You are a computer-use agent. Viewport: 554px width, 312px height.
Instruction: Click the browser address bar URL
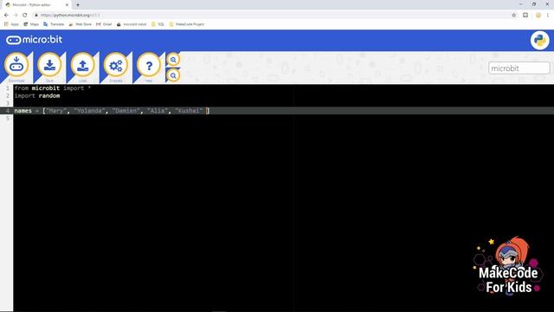coord(70,16)
